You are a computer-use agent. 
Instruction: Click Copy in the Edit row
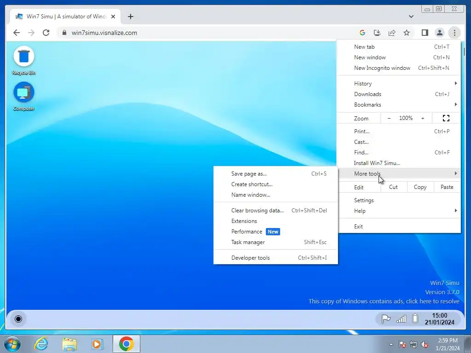420,187
